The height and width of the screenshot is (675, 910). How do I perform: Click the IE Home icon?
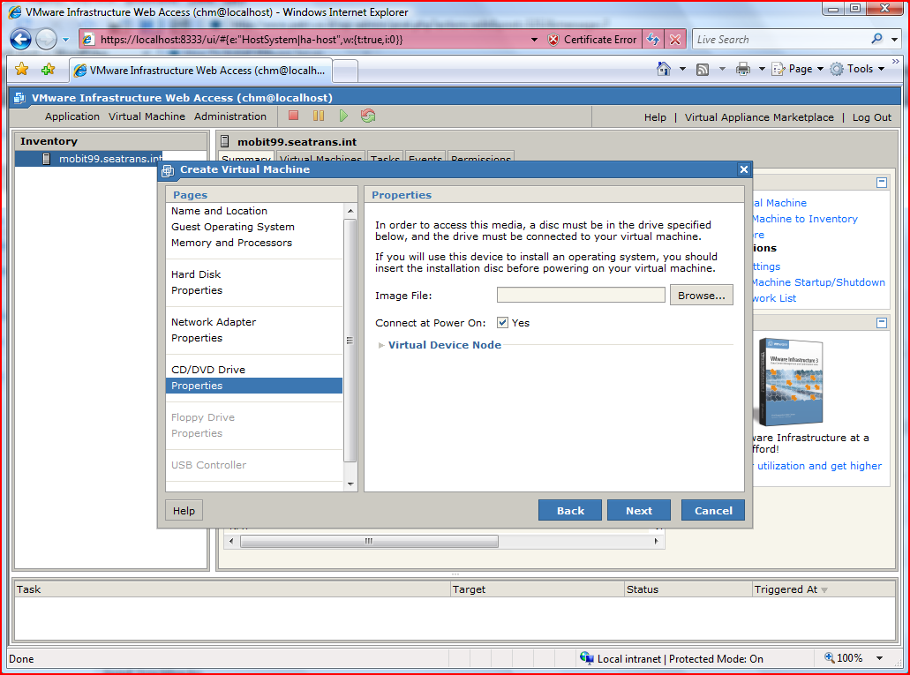664,69
